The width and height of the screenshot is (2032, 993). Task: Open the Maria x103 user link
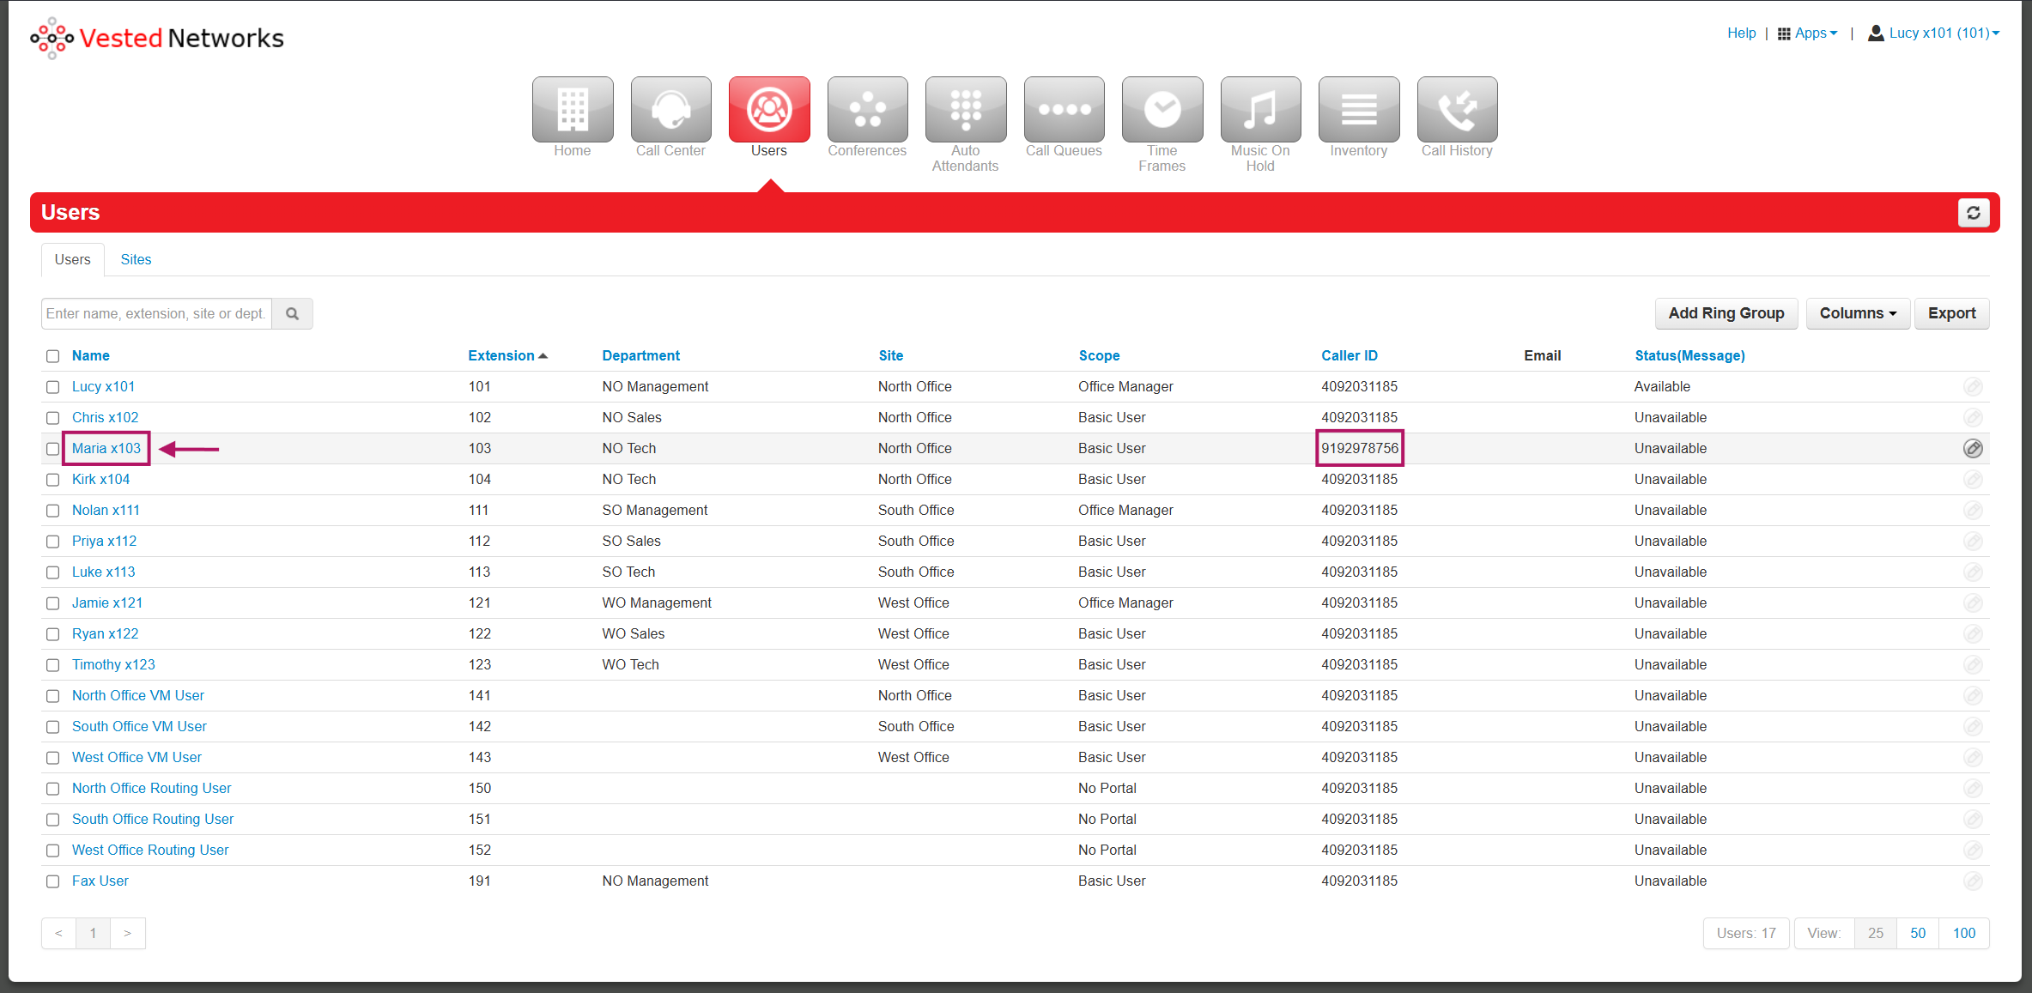coord(106,449)
